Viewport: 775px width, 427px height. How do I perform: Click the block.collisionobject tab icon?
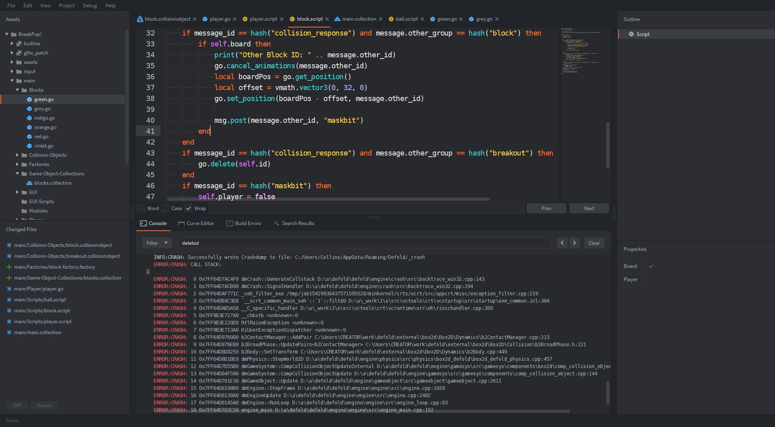tap(140, 19)
